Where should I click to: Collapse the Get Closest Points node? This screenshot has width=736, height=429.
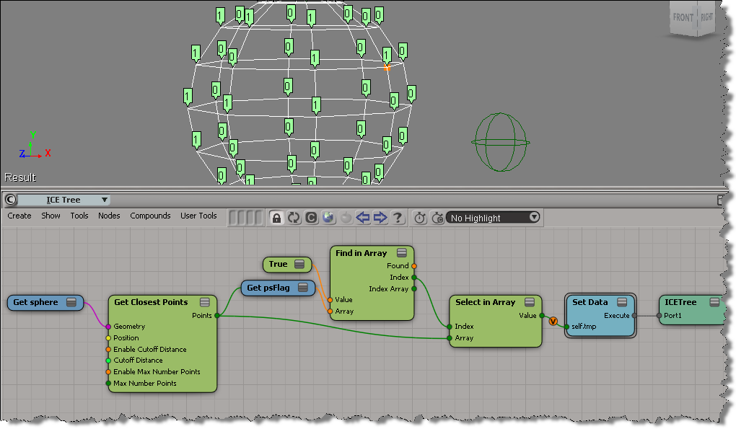(204, 302)
